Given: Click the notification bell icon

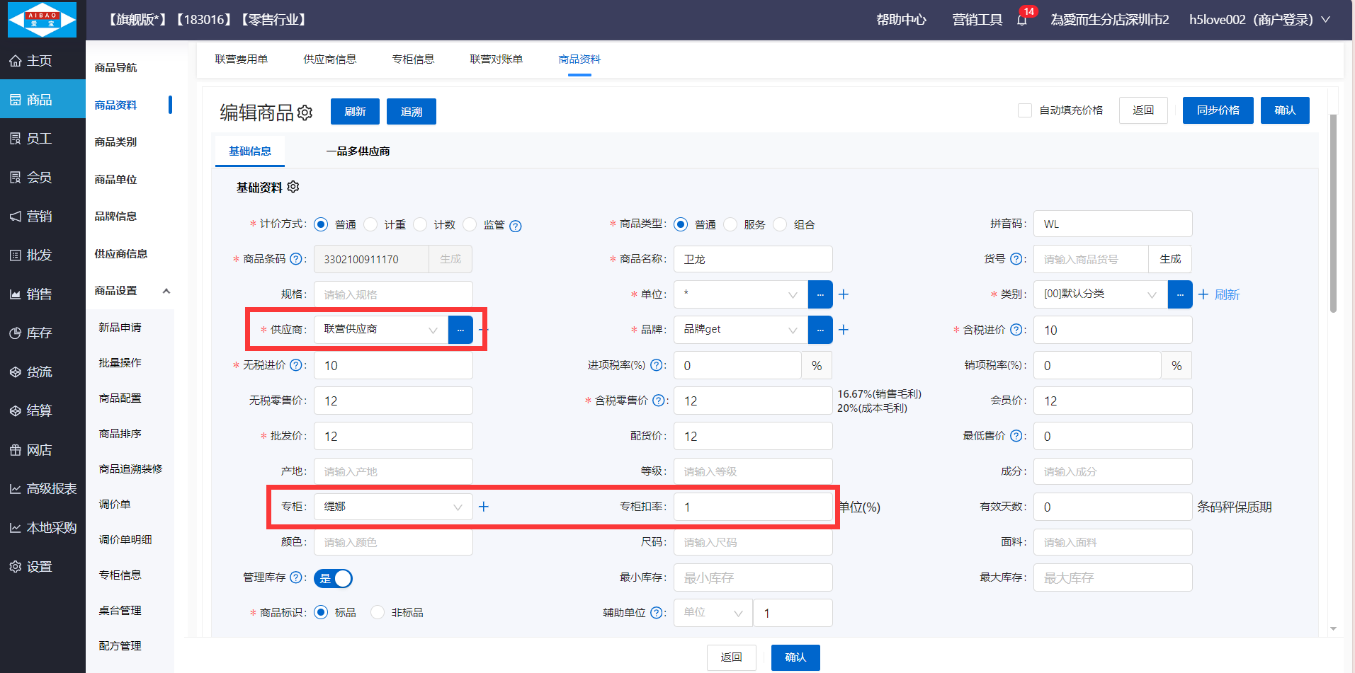Looking at the screenshot, I should pos(1021,20).
